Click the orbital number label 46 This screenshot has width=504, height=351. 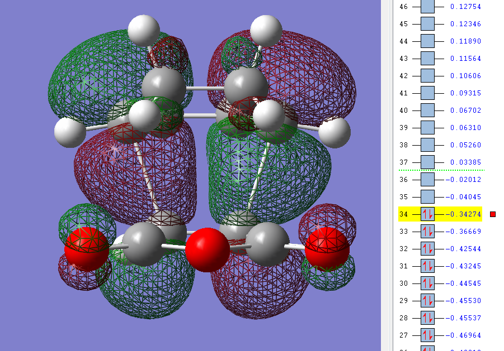[x=403, y=7]
